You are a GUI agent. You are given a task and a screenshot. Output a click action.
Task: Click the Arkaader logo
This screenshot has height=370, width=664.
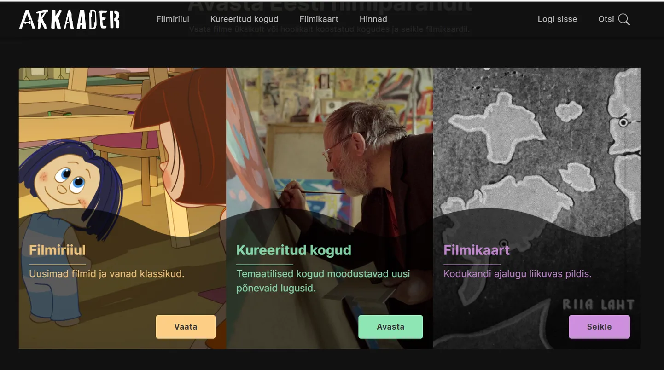click(x=70, y=20)
